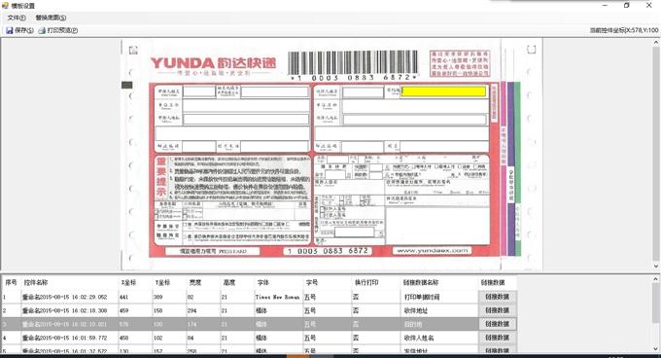Click 链接数据 button in row 2
The image size is (661, 358).
coord(498,310)
